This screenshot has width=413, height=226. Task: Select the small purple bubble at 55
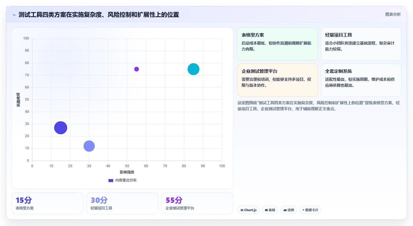[x=136, y=69]
